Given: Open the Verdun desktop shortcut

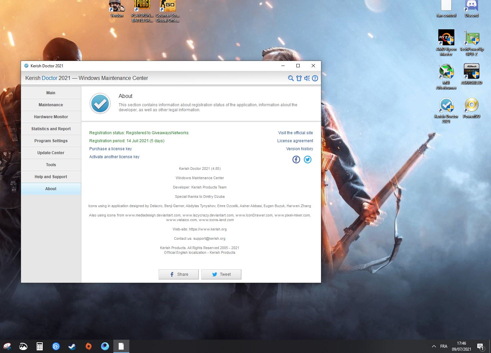Looking at the screenshot, I should tap(117, 9).
